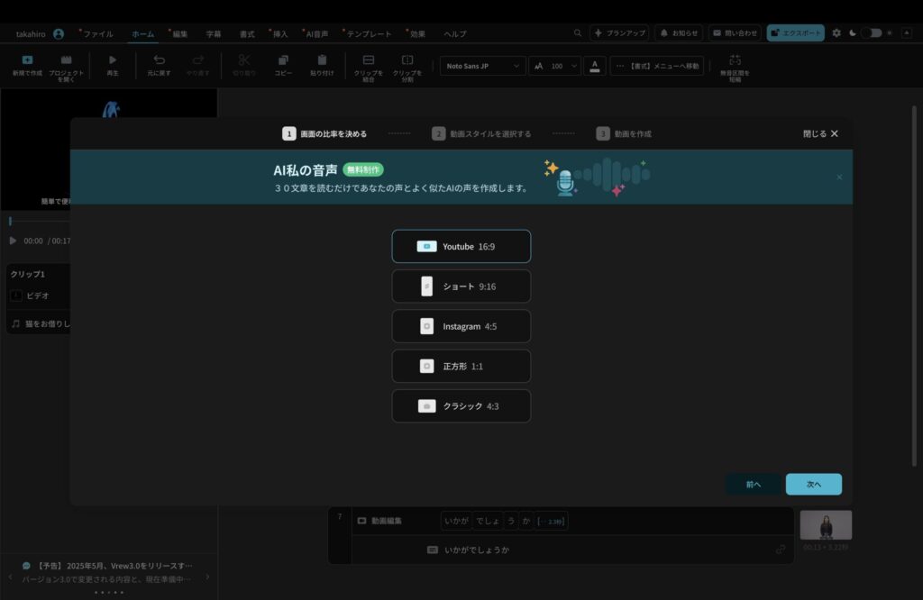Click the プランアップ button
This screenshot has height=600, width=923.
pos(619,33)
